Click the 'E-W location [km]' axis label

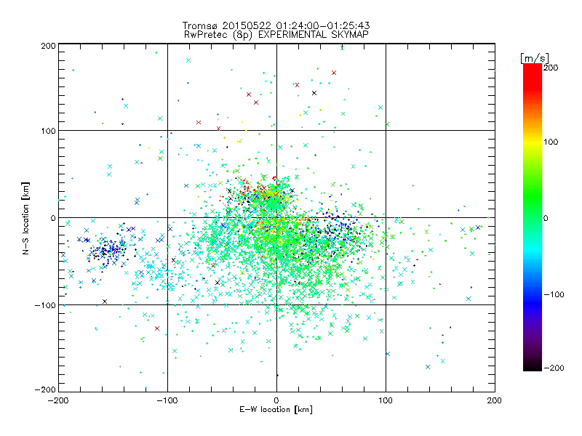(276, 409)
